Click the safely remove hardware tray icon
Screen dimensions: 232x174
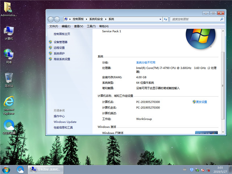[x=197, y=170]
